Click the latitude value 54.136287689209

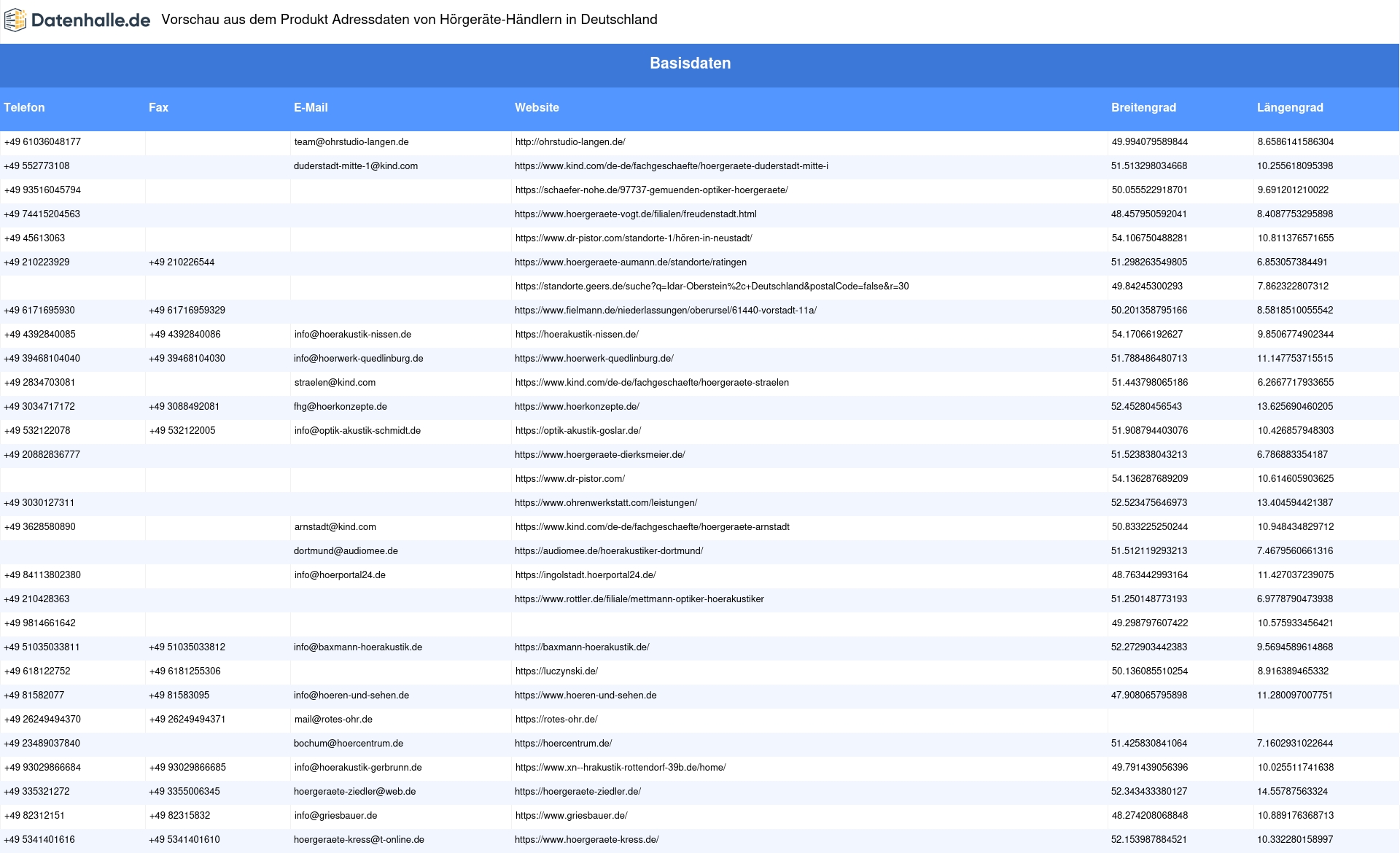coord(1149,479)
